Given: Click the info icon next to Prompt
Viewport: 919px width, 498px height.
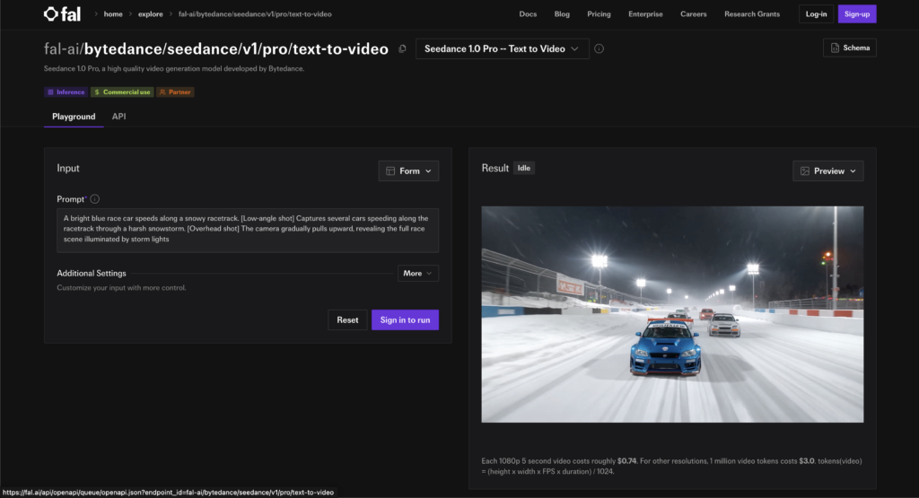Looking at the screenshot, I should point(95,199).
